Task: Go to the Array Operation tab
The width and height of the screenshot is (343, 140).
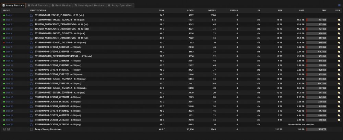Action: point(120,5)
